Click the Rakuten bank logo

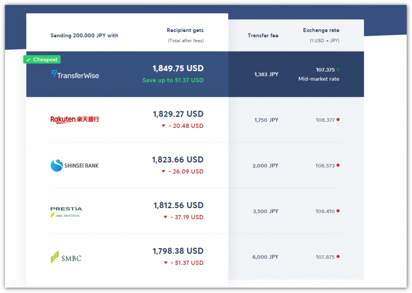click(x=75, y=119)
